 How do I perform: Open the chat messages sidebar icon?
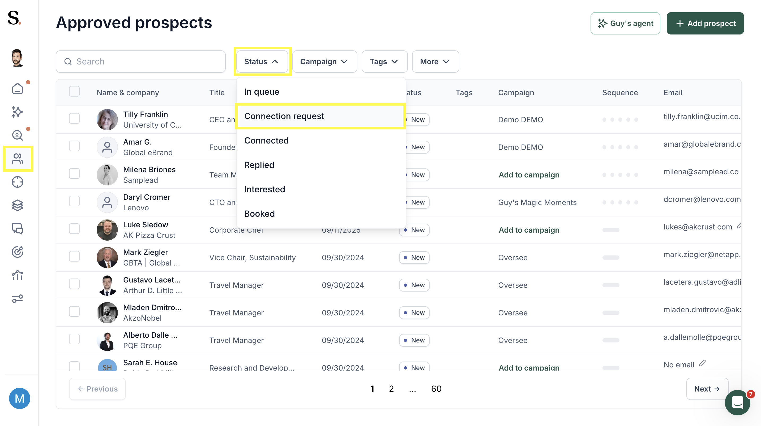(x=18, y=228)
